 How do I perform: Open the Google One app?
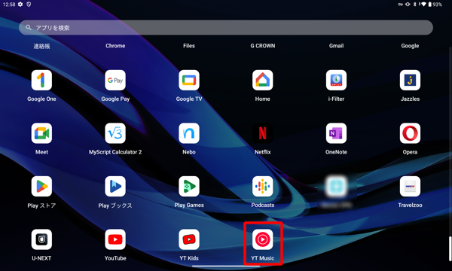coord(41,80)
